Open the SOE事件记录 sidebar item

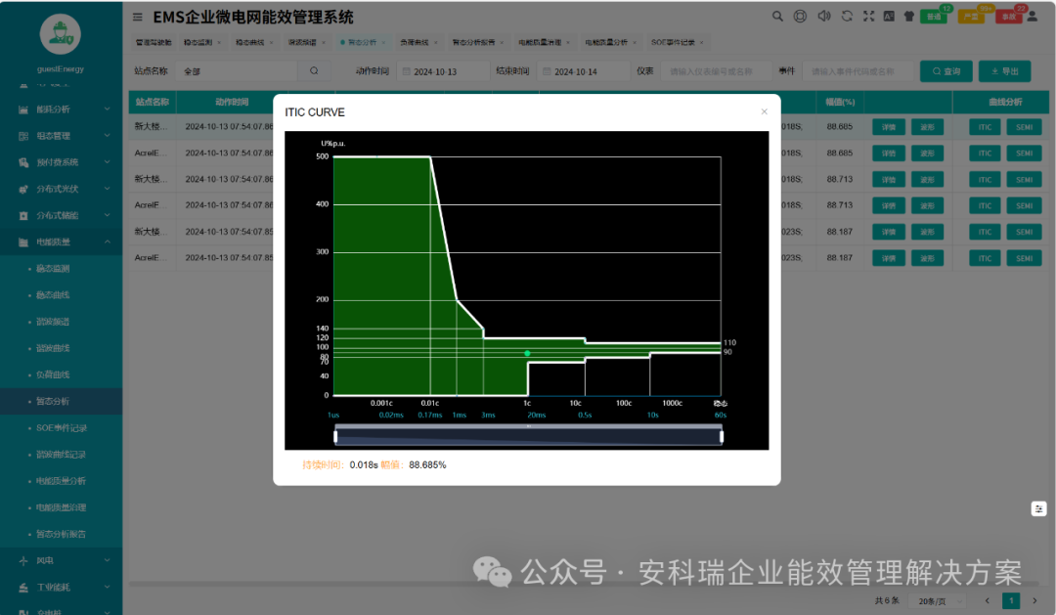62,427
